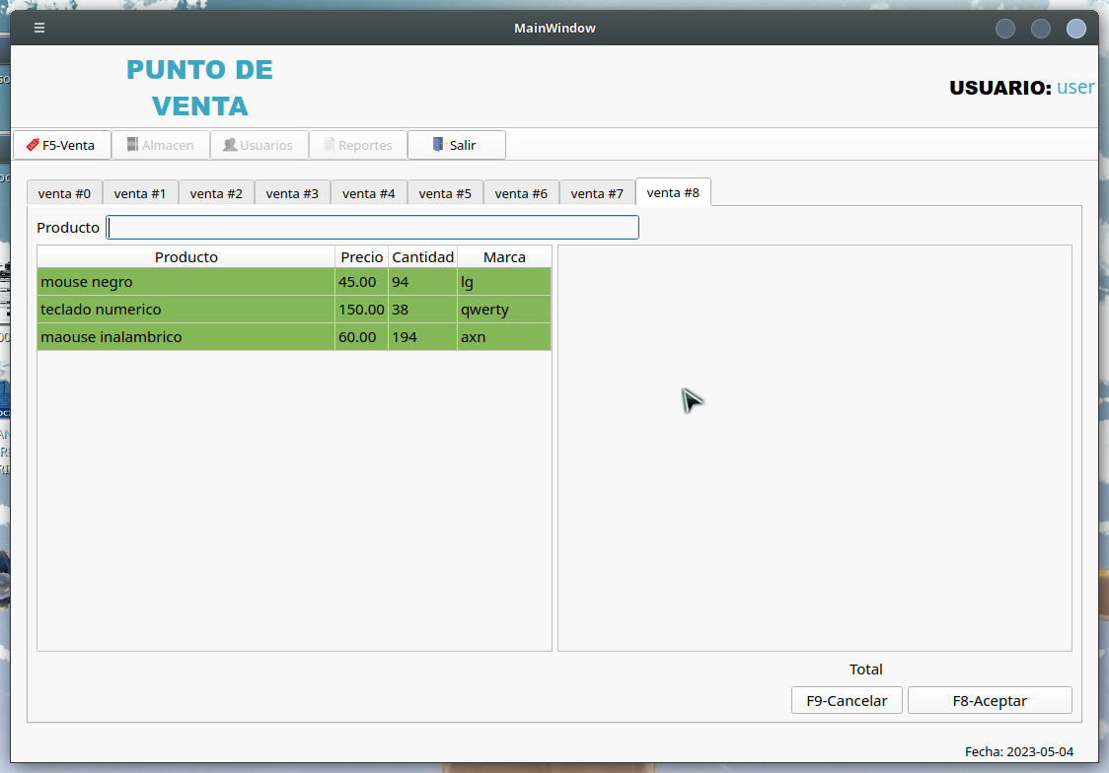The width and height of the screenshot is (1109, 773).
Task: Open the Reportes section
Action: coord(358,145)
